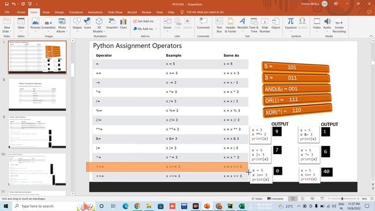Switch to the Home tab

[x=21, y=12]
